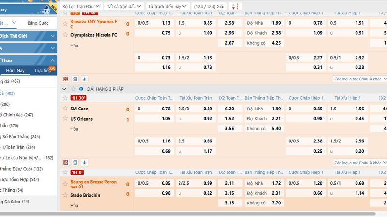Image resolution: width=387 pixels, height=218 pixels.
Task: Favorite the Stade Briochin team
Action: (65, 195)
